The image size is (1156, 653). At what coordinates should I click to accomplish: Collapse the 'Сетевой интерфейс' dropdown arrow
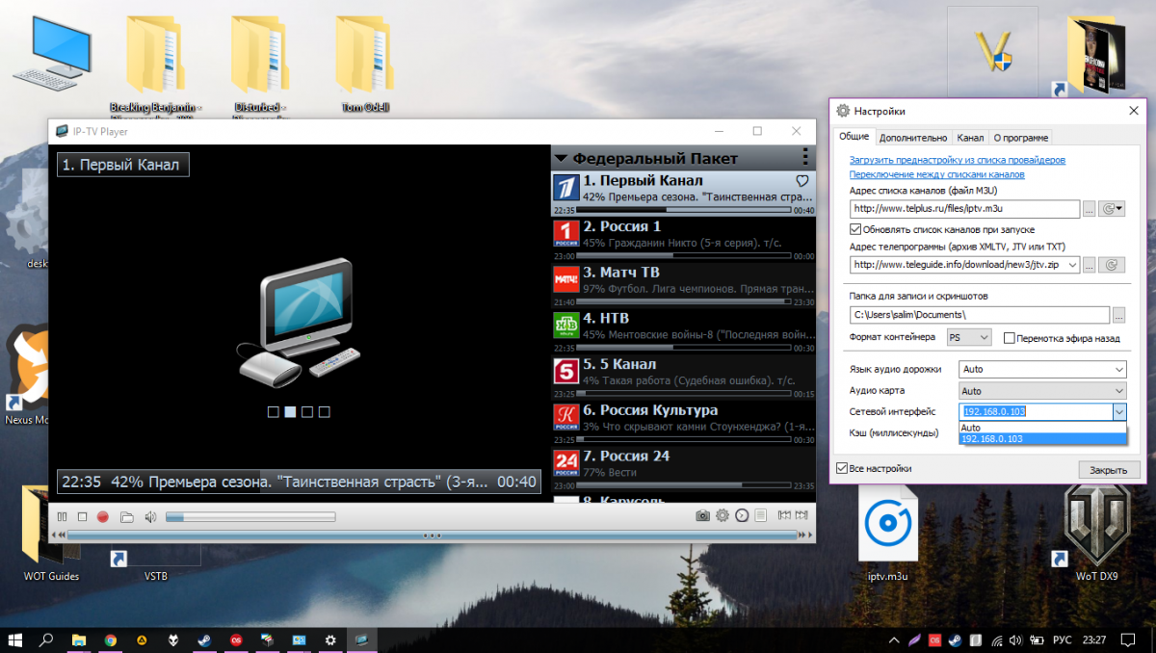pos(1119,411)
